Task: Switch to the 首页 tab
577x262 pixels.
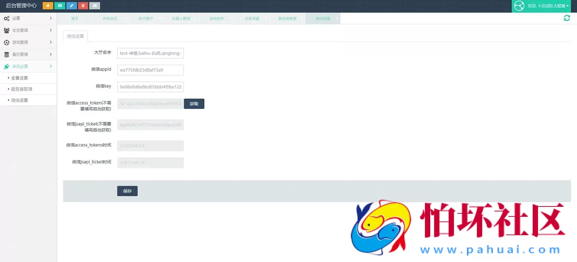Action: [75, 19]
